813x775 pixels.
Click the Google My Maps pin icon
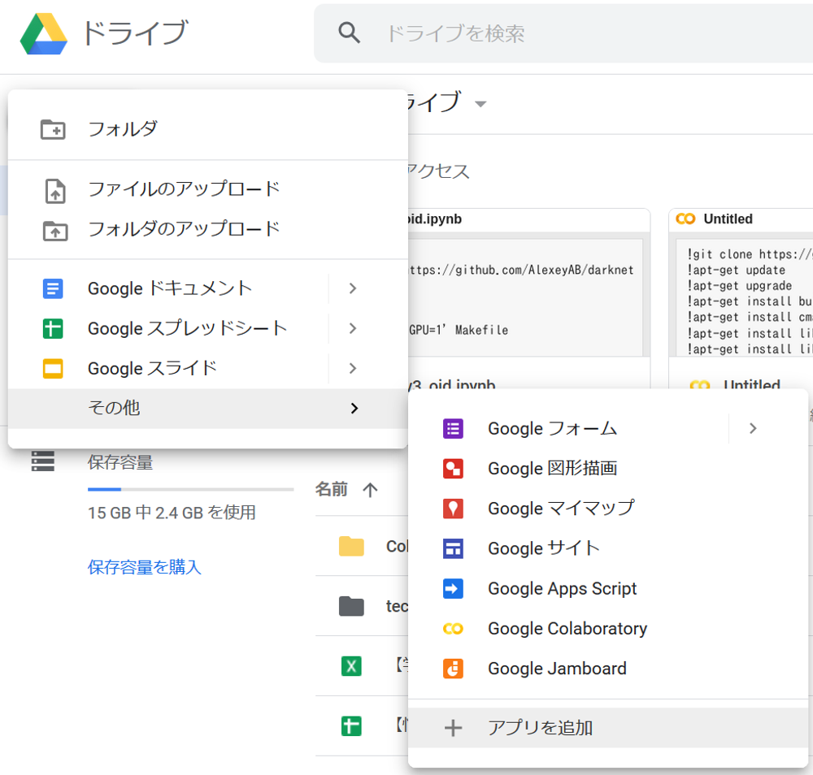(453, 509)
